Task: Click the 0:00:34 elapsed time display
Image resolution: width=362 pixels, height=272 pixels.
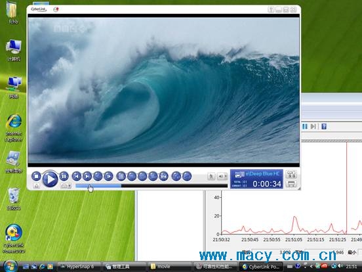Action: pyautogui.click(x=267, y=184)
